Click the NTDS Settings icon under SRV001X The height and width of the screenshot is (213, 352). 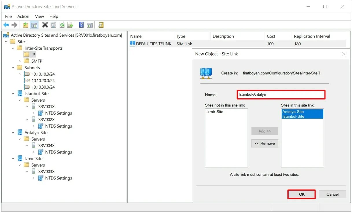click(41, 113)
